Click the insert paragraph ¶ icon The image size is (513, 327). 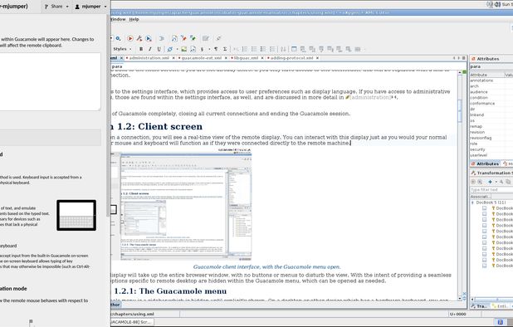pyautogui.click(x=216, y=49)
